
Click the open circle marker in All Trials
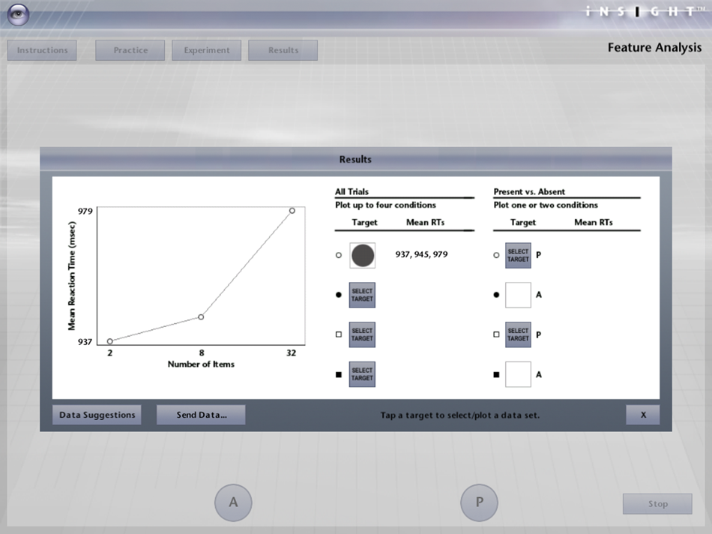[338, 256]
